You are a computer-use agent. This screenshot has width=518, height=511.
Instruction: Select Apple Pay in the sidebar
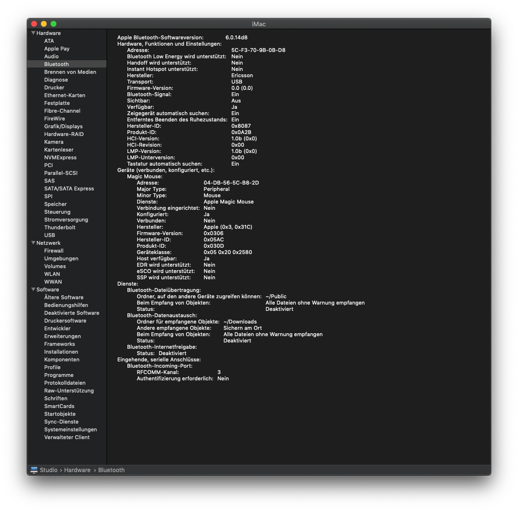tap(57, 49)
